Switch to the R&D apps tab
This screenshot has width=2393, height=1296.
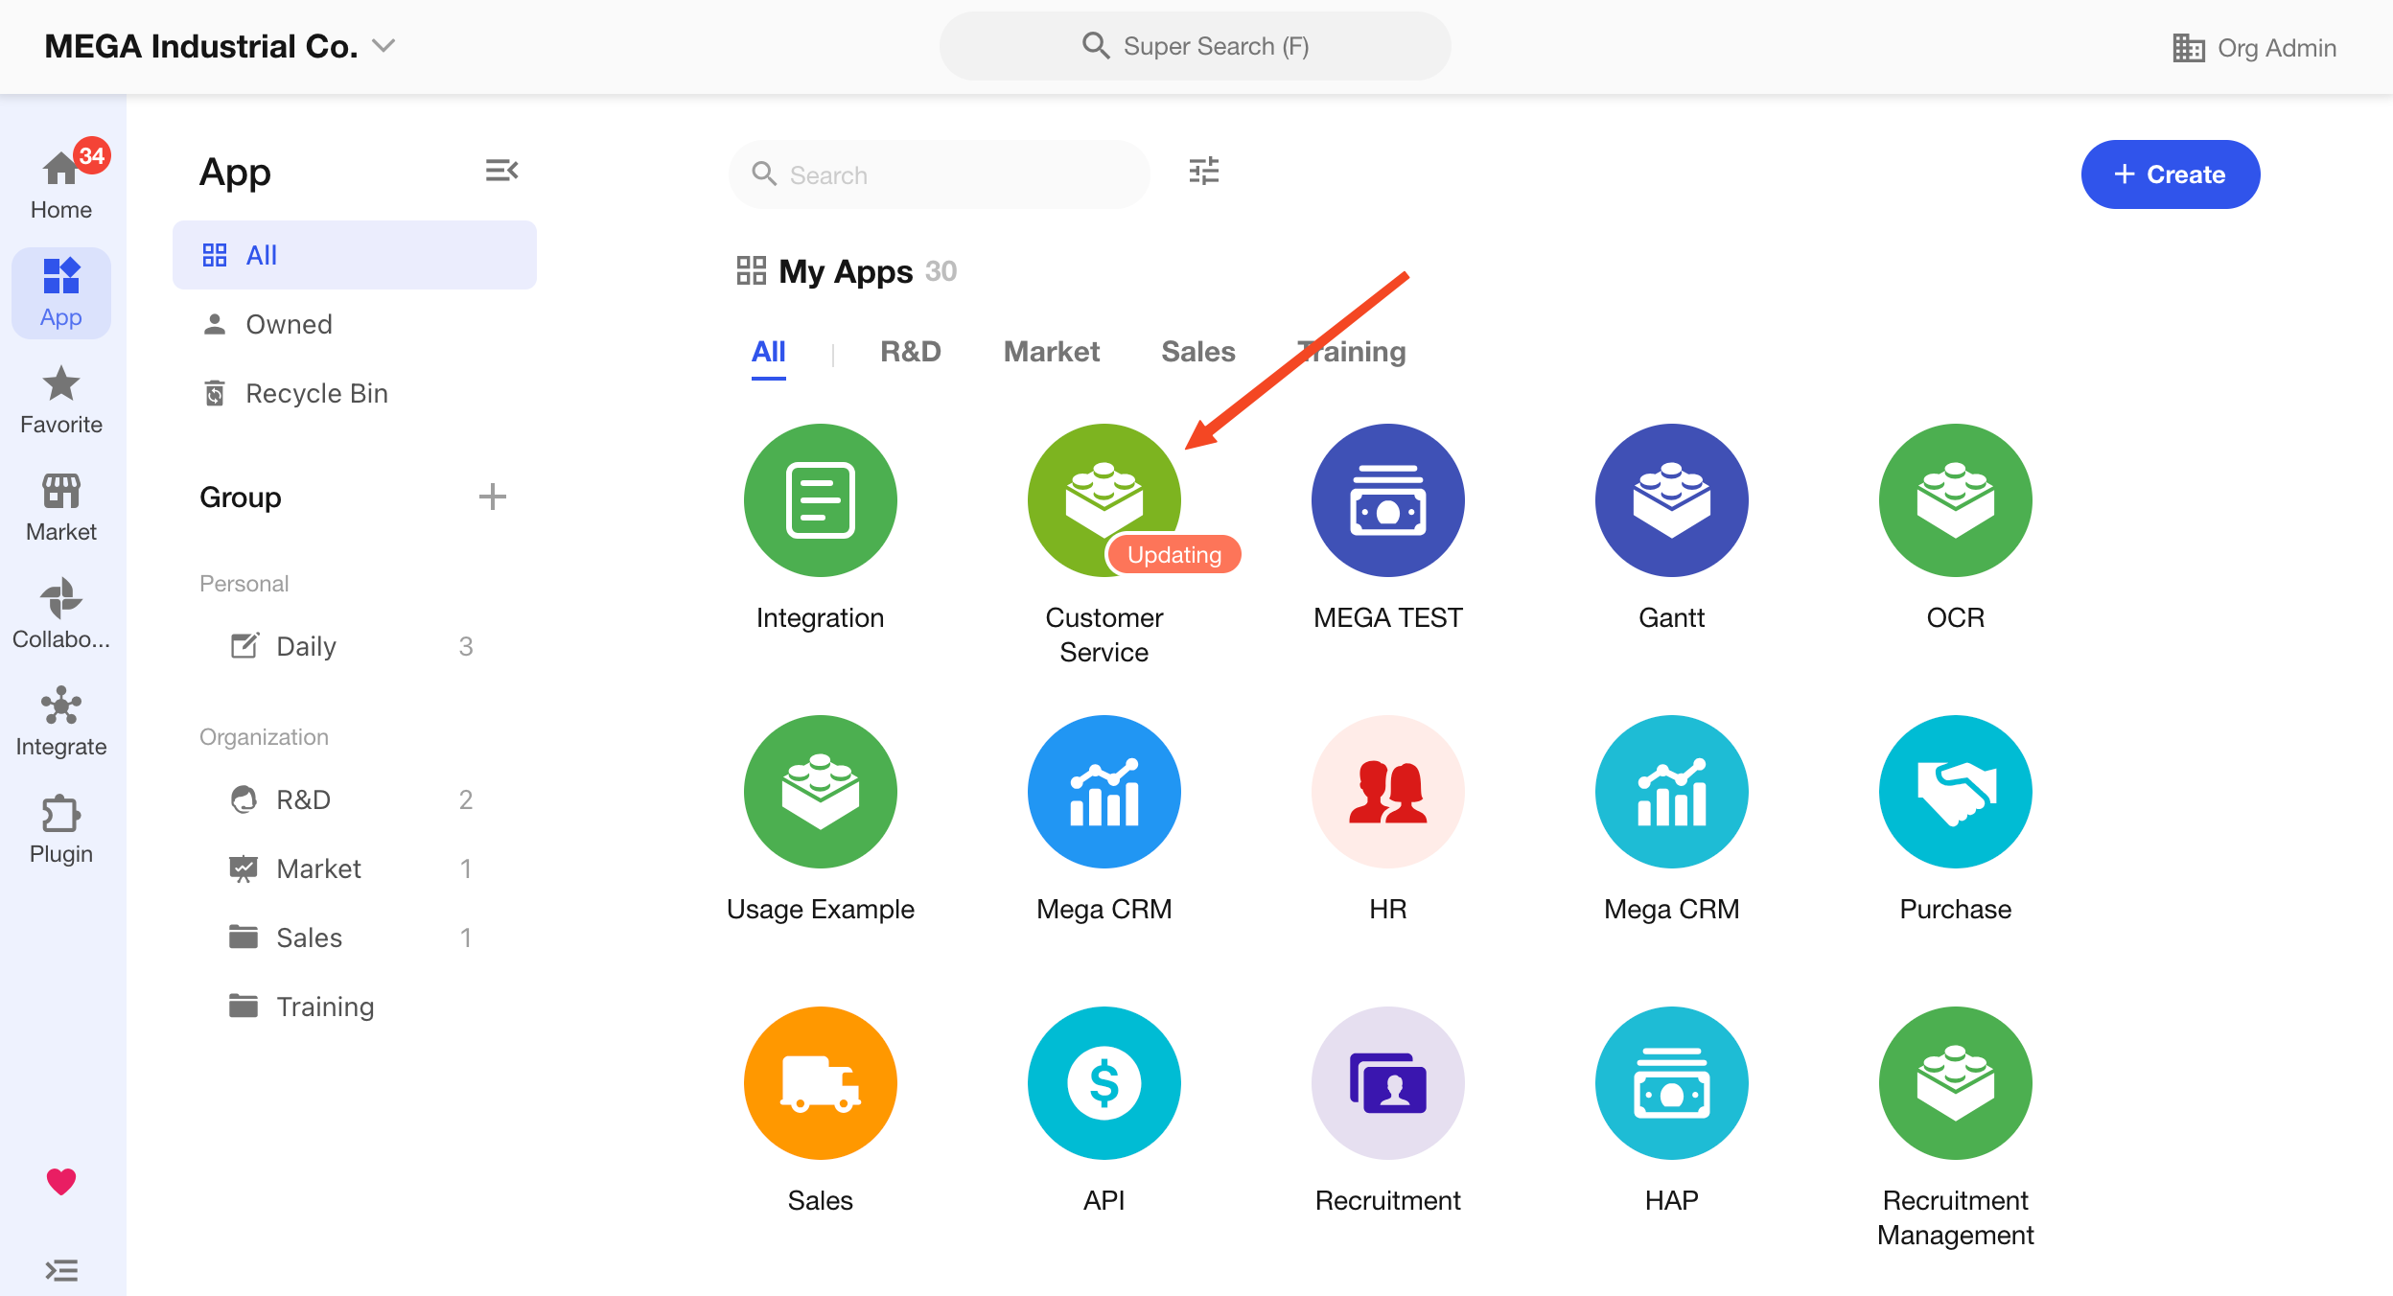point(910,352)
